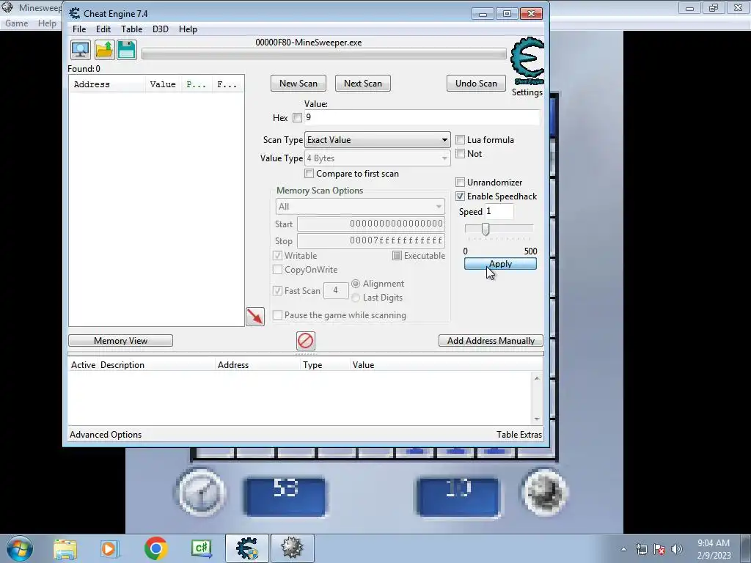The image size is (751, 563).
Task: Open the Value Type dropdown
Action: coord(378,158)
